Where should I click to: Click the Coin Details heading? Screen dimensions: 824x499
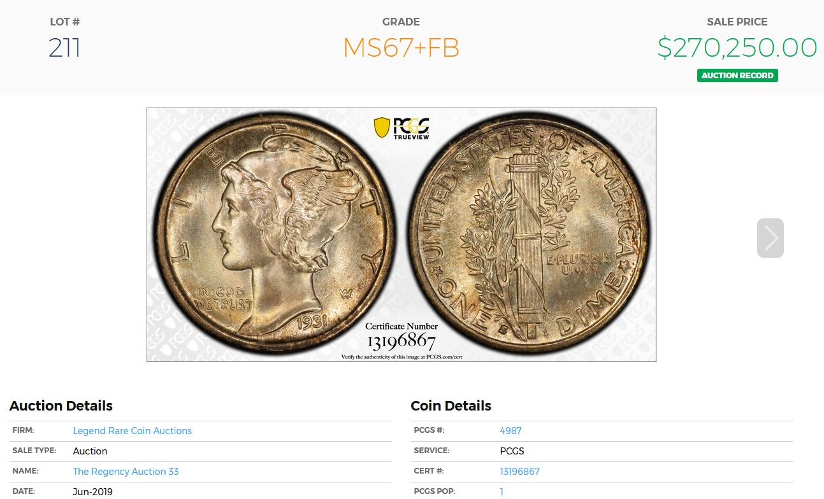[x=451, y=406]
